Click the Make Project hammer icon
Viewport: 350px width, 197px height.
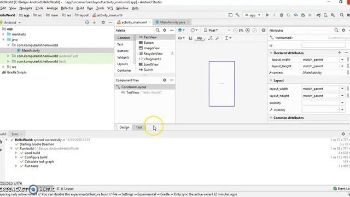[x=237, y=15]
